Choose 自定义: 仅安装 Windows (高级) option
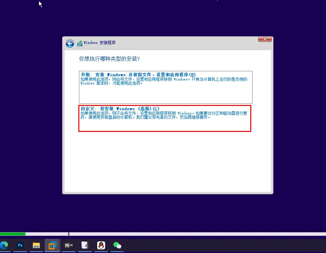 (120, 109)
